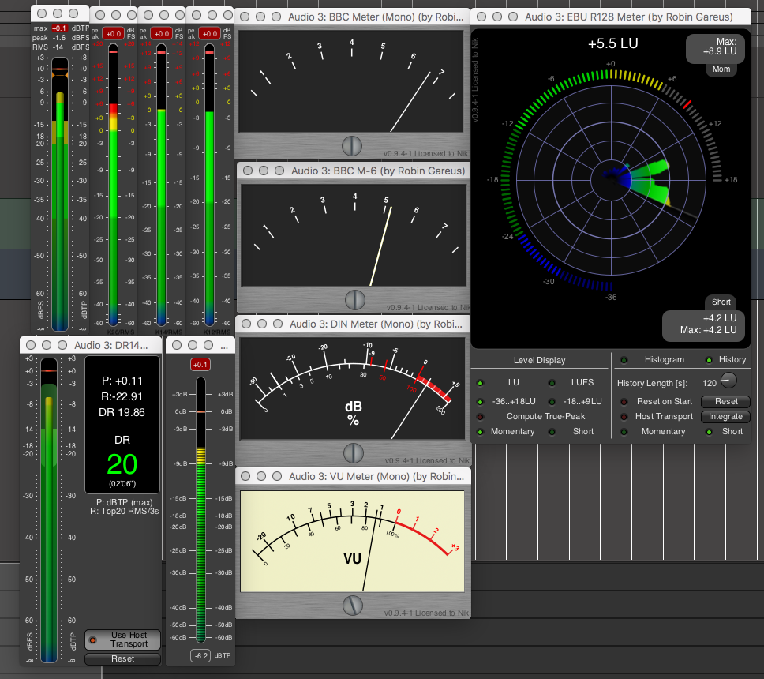The image size is (764, 679).
Task: Click the screw beneath the VU Meter dial
Action: (352, 606)
